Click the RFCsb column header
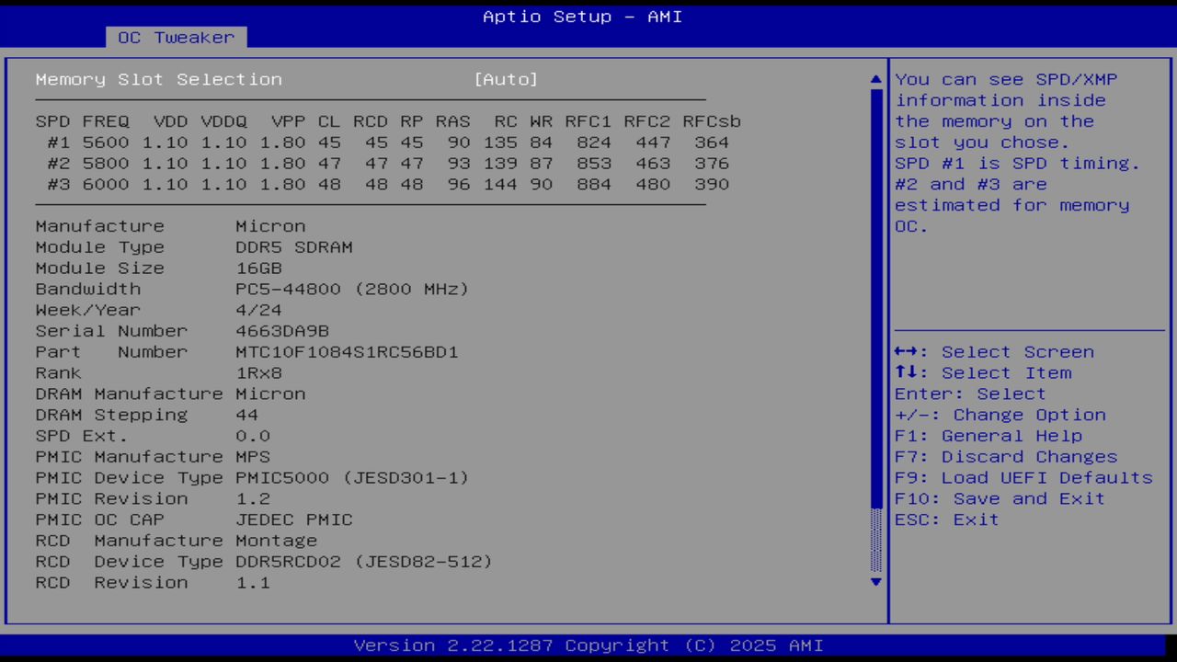1177x662 pixels. click(712, 121)
